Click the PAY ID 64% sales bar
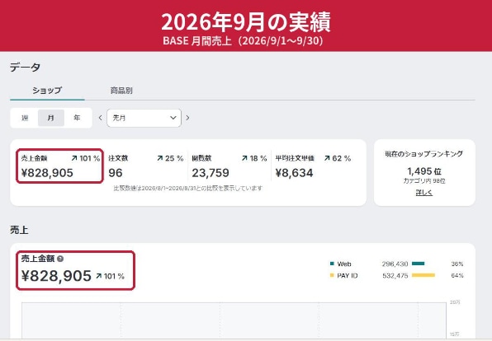The image size is (492, 341). (423, 275)
